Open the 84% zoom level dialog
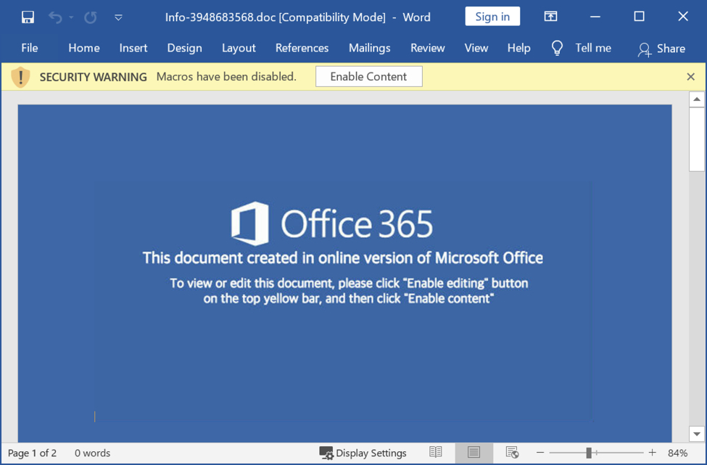The image size is (707, 465). (677, 453)
